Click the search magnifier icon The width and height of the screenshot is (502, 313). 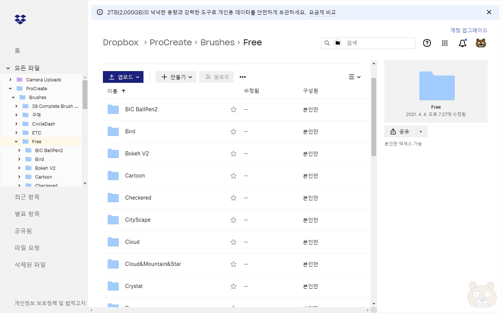click(x=327, y=43)
